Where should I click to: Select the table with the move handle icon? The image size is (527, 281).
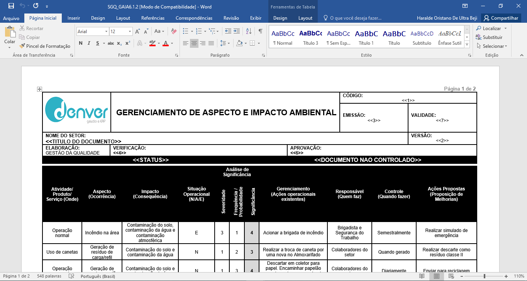pos(39,89)
